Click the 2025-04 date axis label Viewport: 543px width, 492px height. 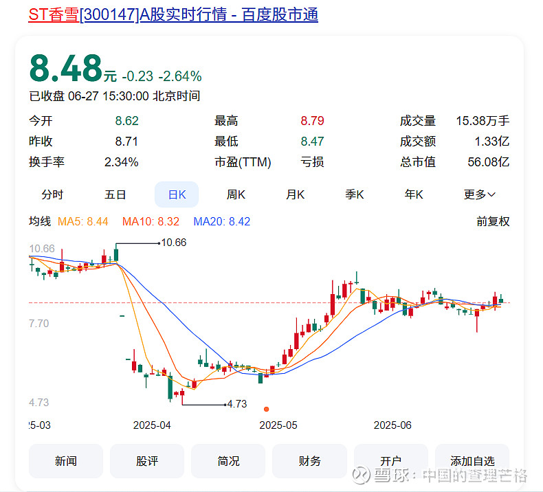coord(152,425)
